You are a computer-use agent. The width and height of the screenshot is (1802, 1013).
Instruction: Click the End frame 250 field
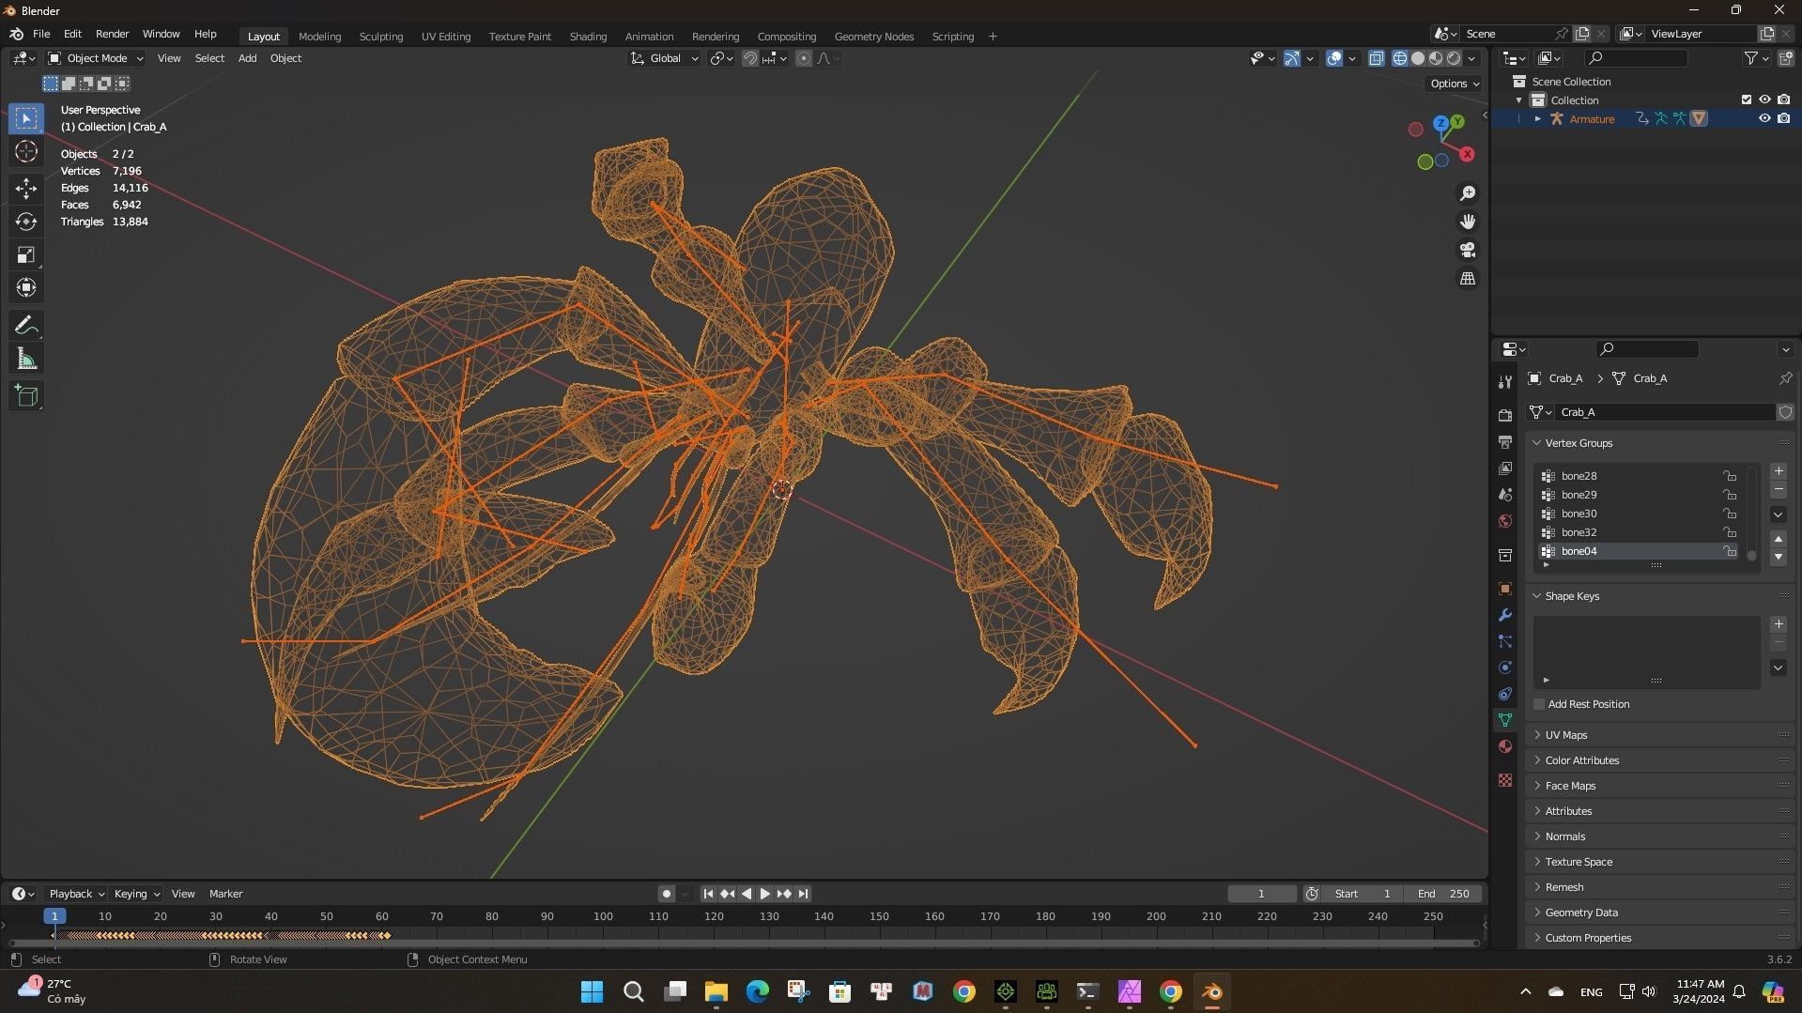point(1444,894)
